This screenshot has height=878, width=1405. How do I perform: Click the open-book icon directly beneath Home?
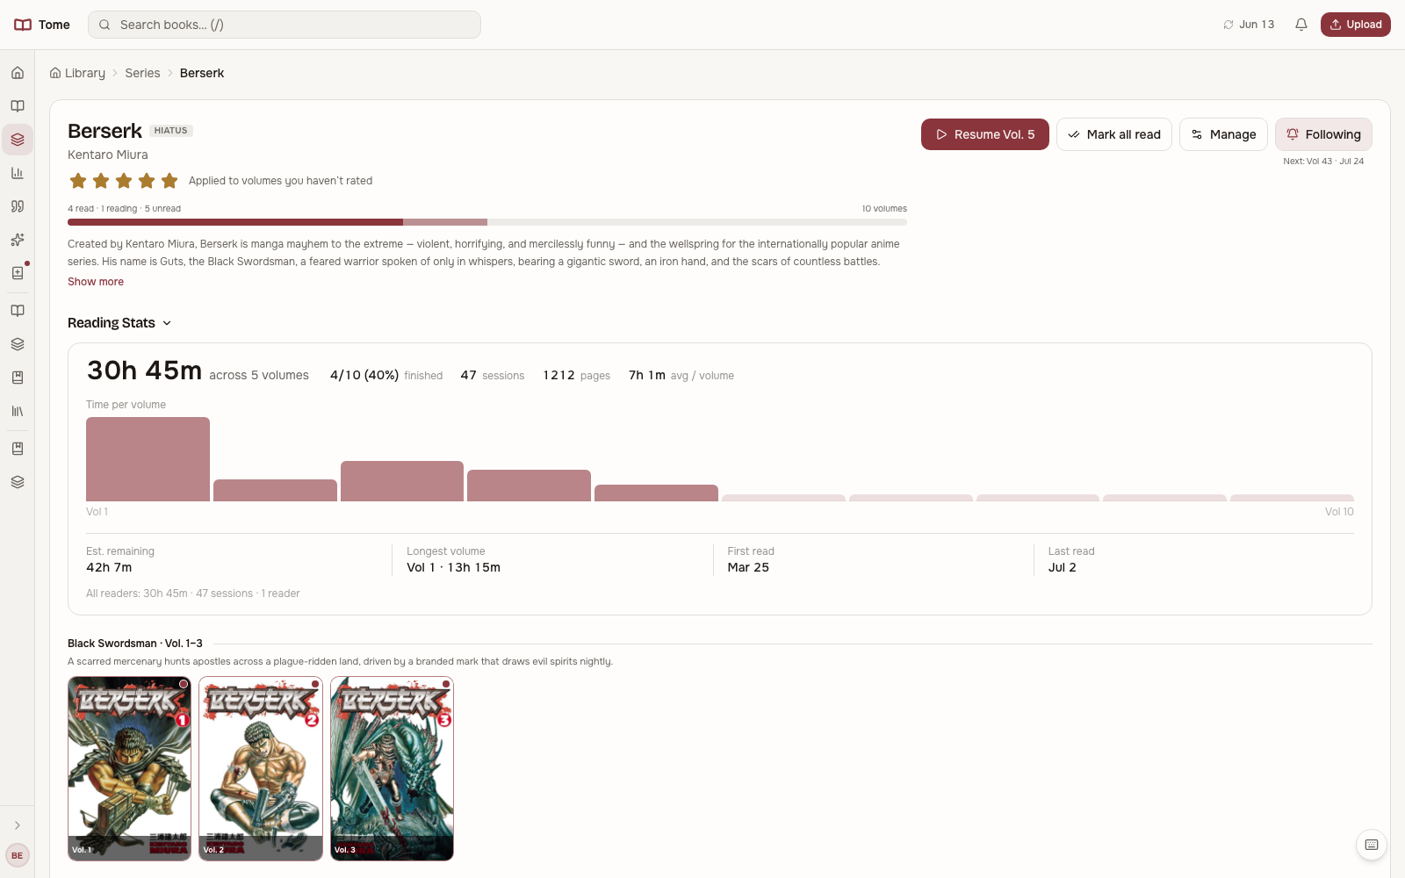[x=18, y=106]
